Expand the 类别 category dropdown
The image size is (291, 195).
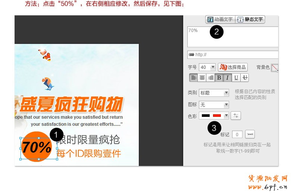click(x=214, y=93)
